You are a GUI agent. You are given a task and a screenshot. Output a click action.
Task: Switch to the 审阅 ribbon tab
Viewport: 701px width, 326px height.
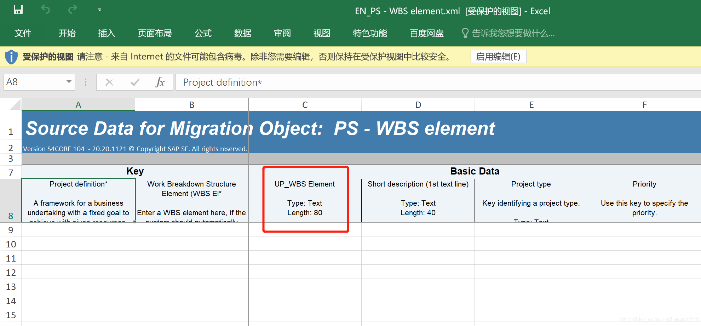tap(282, 33)
